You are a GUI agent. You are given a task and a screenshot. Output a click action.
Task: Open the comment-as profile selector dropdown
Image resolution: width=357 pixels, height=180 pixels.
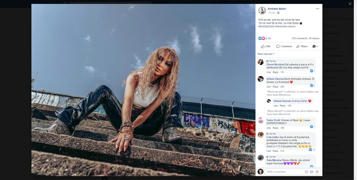(315, 46)
